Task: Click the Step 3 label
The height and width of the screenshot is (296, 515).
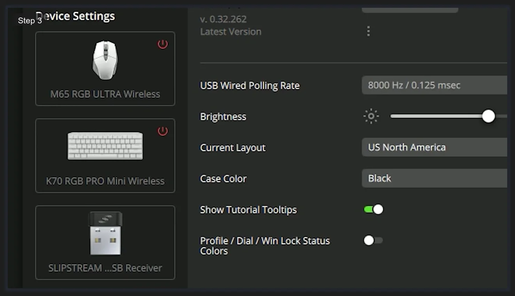Action: (x=30, y=21)
